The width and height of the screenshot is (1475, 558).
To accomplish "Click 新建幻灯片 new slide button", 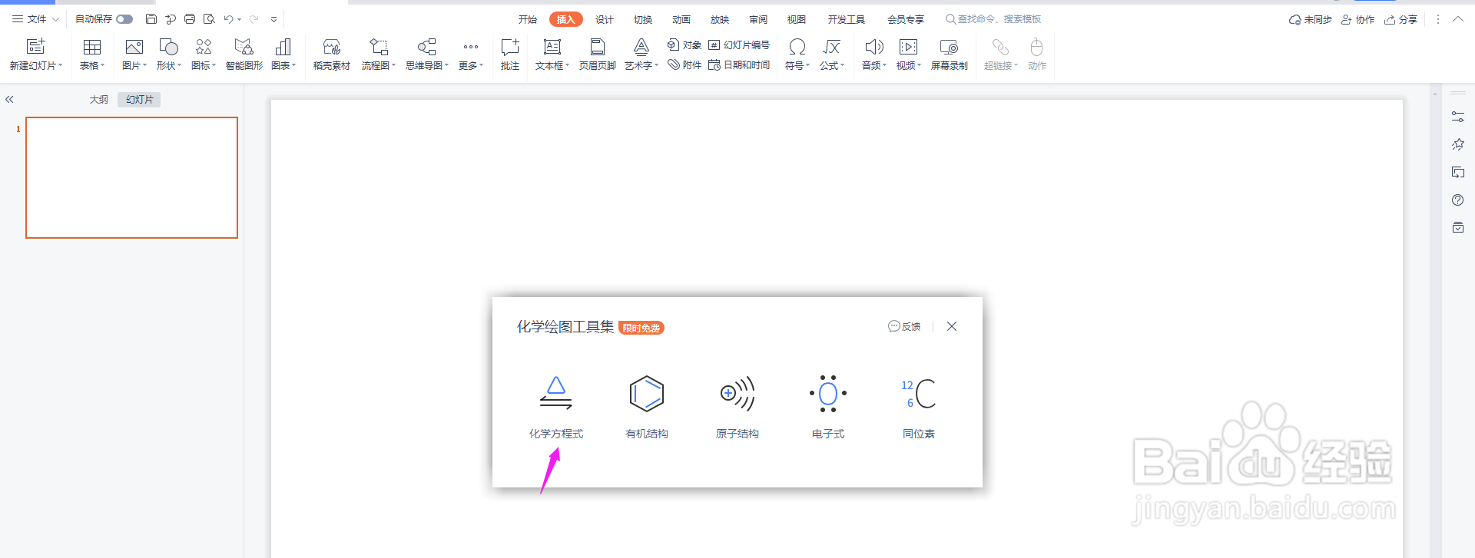I will tap(36, 54).
